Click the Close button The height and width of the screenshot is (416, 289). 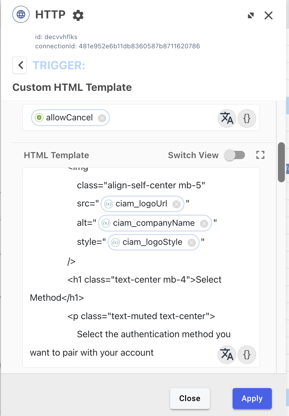190,399
